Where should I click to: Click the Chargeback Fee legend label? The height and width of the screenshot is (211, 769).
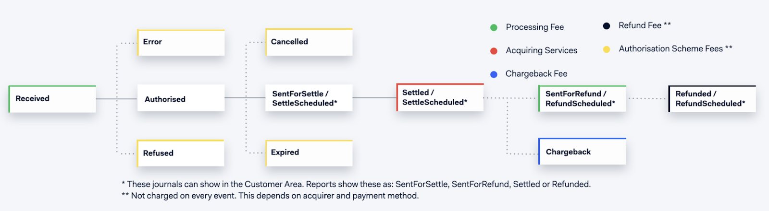(x=536, y=74)
